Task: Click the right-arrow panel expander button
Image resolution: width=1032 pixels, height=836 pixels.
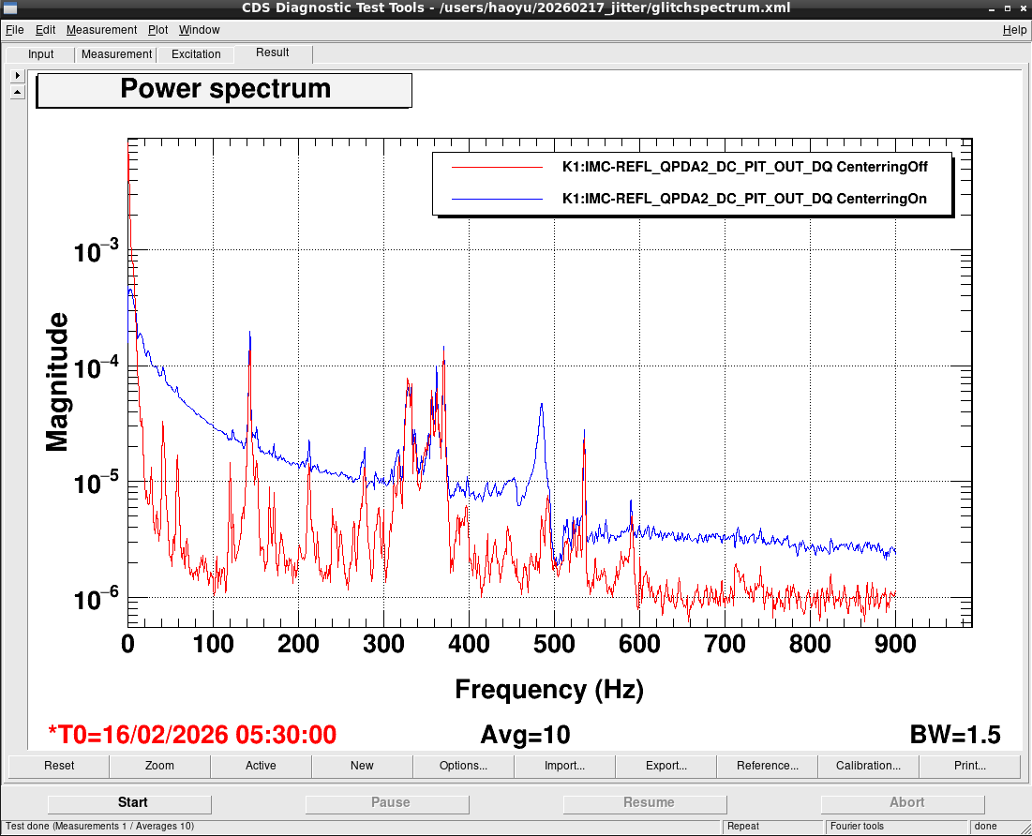Action: [x=17, y=76]
